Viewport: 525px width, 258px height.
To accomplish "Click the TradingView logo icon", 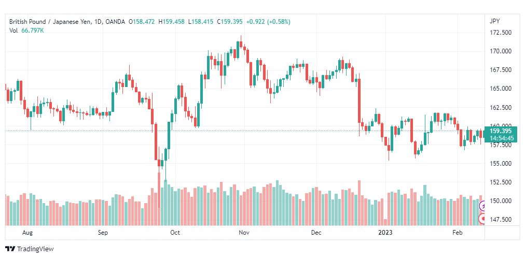I will point(11,249).
